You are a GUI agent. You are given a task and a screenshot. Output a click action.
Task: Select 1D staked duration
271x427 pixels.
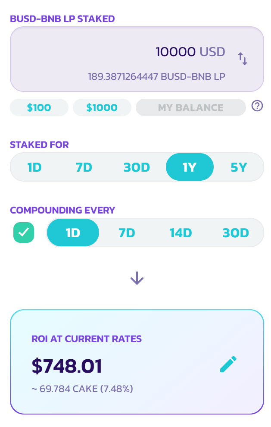click(x=34, y=167)
